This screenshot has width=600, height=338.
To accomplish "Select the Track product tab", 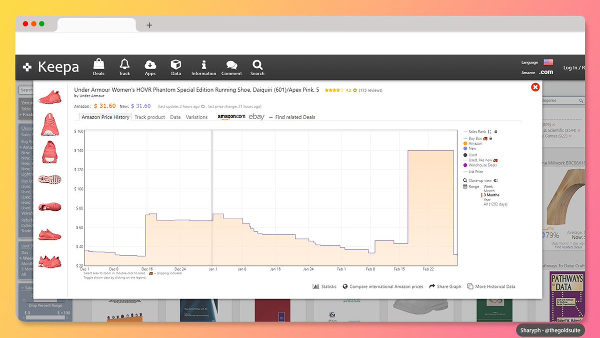I will pos(149,117).
